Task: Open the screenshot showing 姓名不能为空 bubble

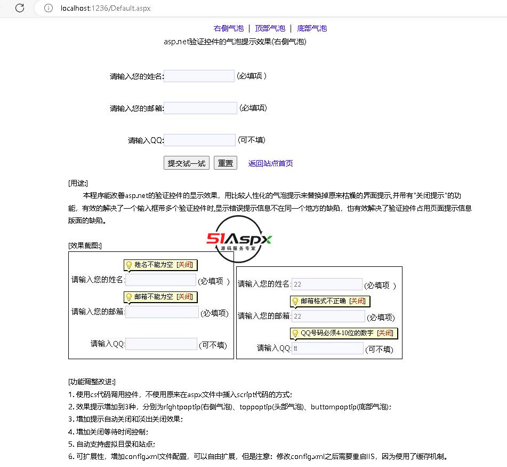Action: [x=151, y=305]
